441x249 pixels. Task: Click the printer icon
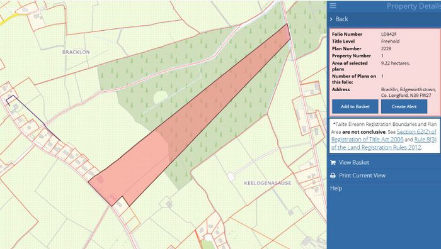(333, 175)
